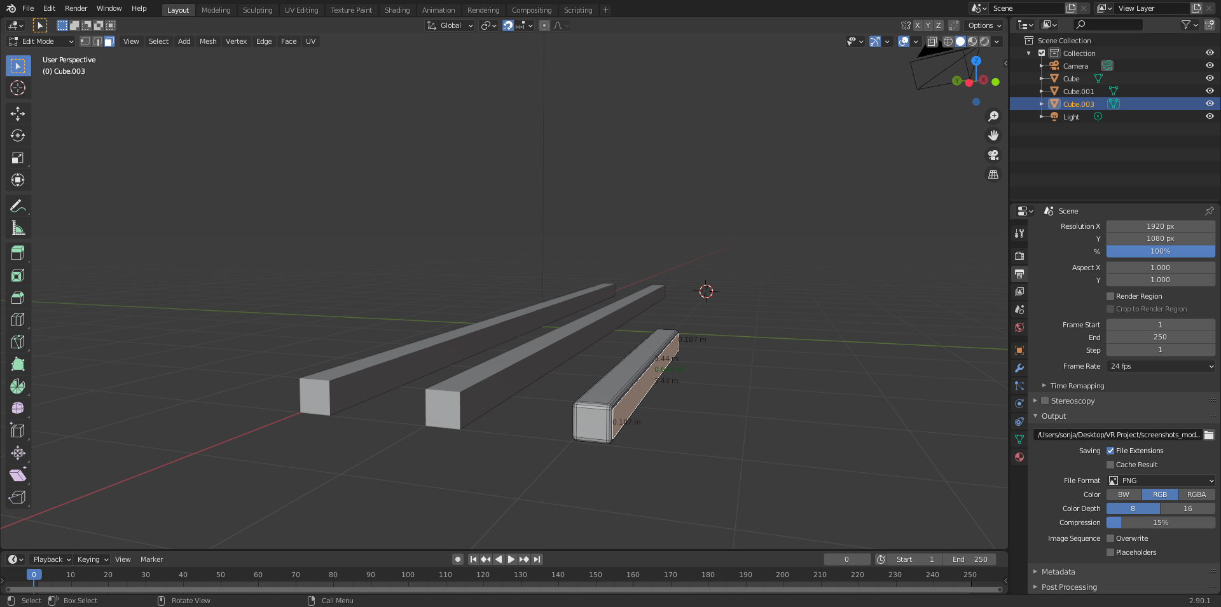Hide the Cube.001 object in outliner
This screenshot has width=1221, height=607.
(x=1209, y=91)
